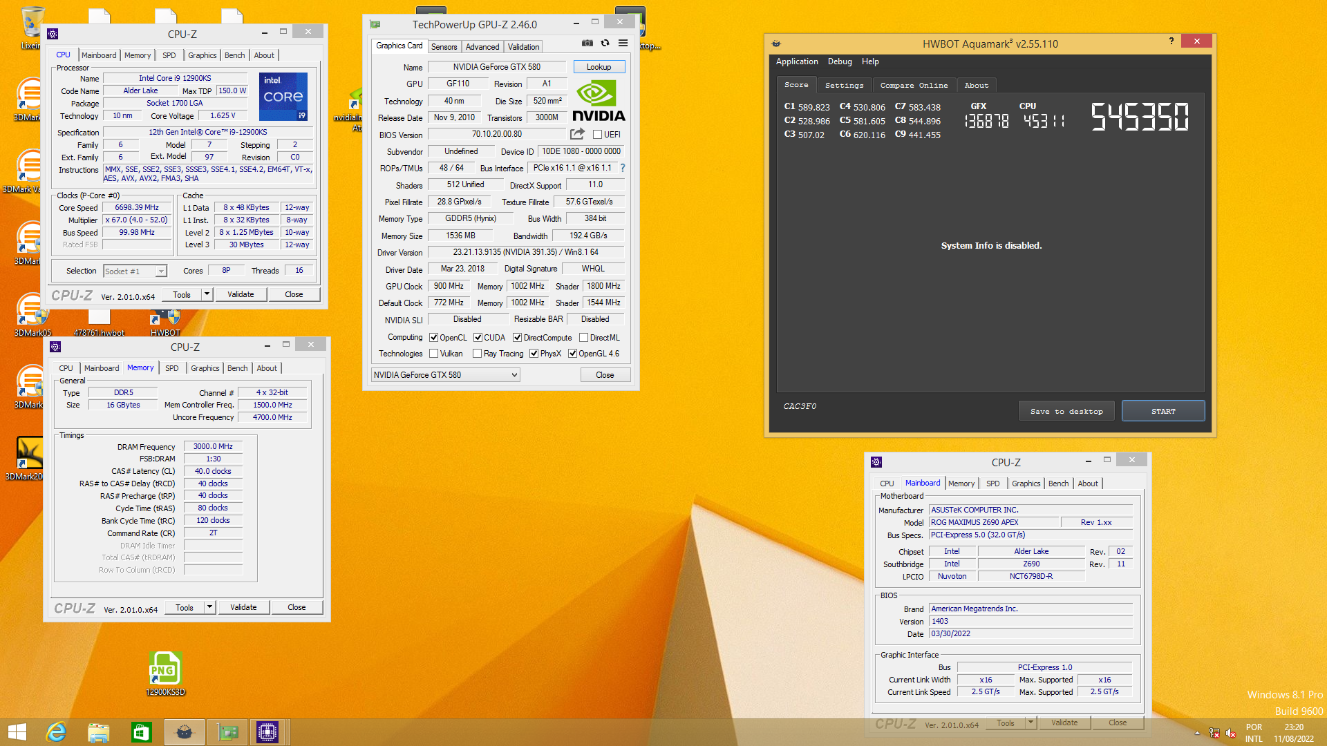Click Save to desktop in Aquamark
Viewport: 1327px width, 746px height.
pyautogui.click(x=1066, y=411)
